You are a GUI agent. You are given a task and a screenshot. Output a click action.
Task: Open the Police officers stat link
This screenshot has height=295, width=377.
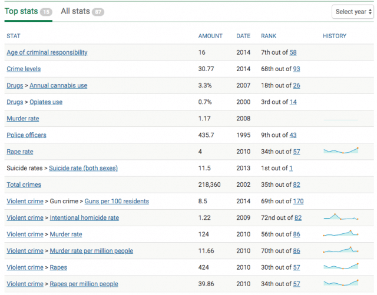[x=27, y=135]
